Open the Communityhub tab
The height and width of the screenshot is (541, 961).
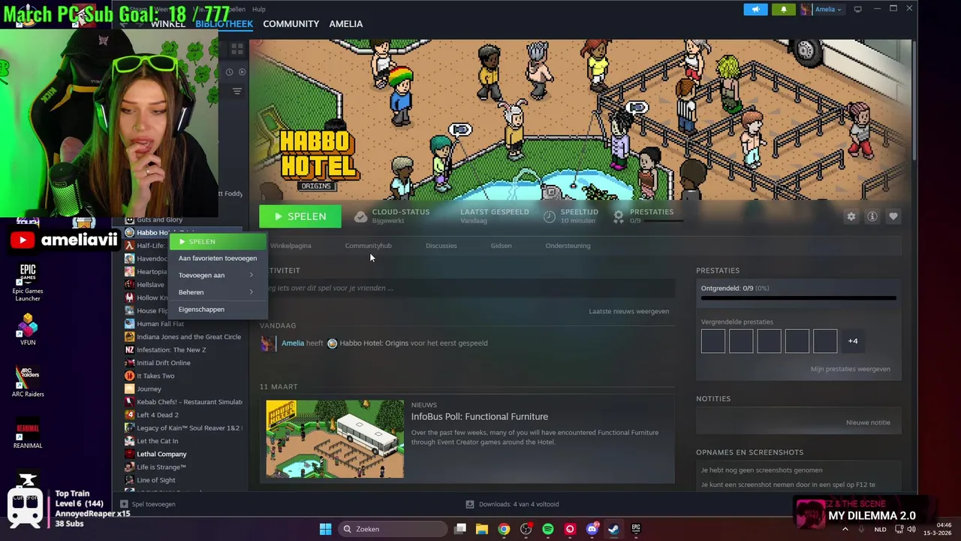[368, 246]
